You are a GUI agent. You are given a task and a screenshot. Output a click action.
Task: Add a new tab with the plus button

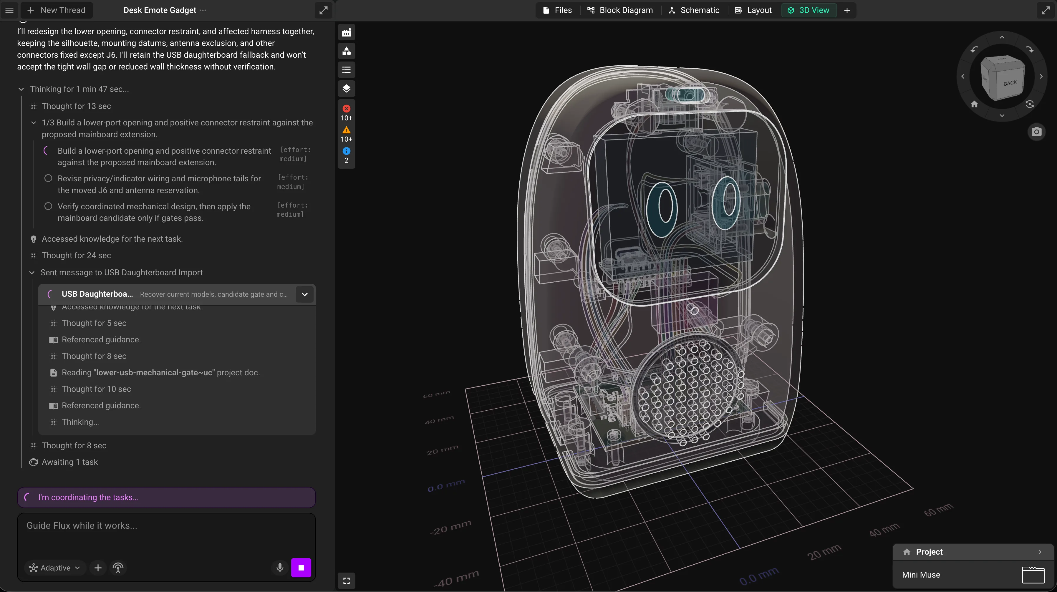coord(847,10)
